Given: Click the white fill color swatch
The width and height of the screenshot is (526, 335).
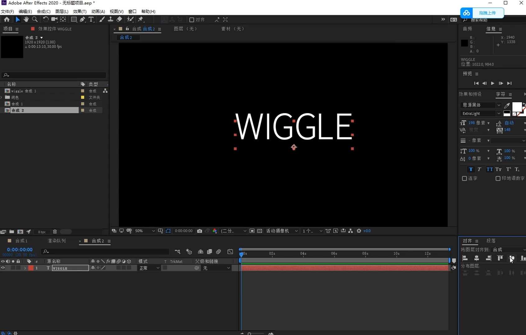Looking at the screenshot, I should pos(517,107).
